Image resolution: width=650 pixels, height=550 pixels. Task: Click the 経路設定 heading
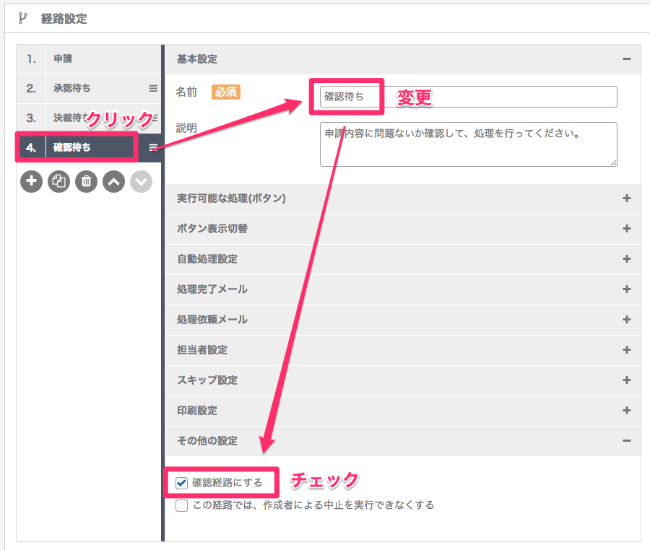(x=64, y=19)
